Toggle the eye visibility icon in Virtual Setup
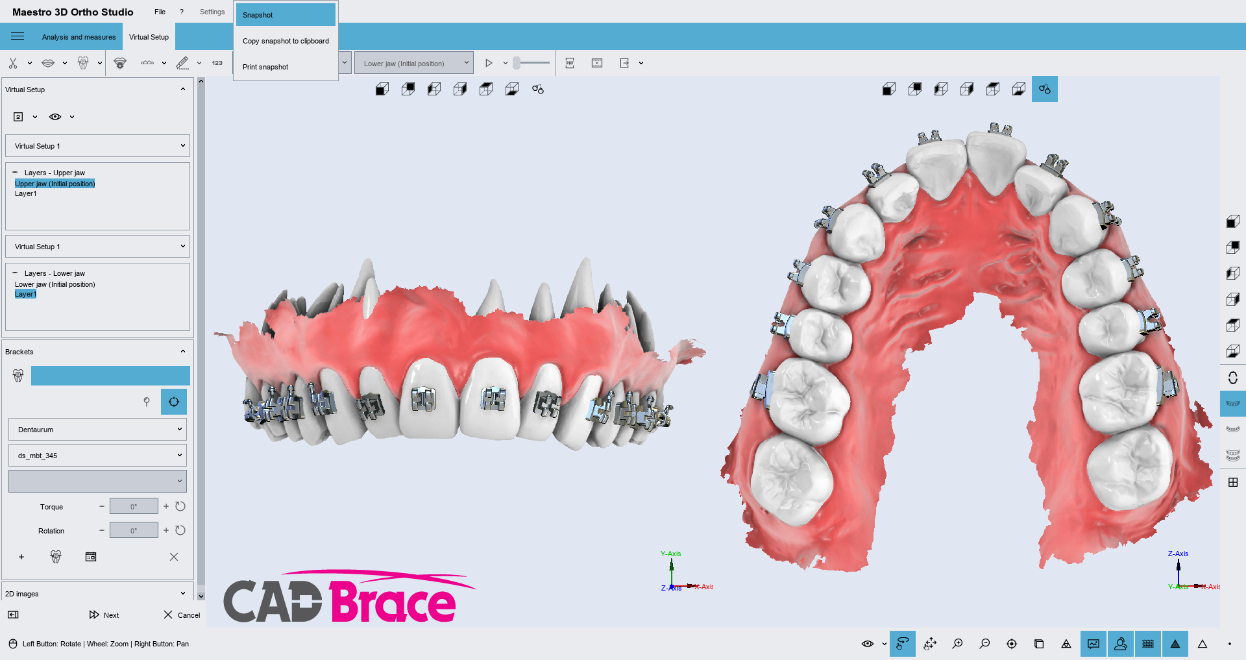Screen dimensions: 1246x660 click(55, 117)
